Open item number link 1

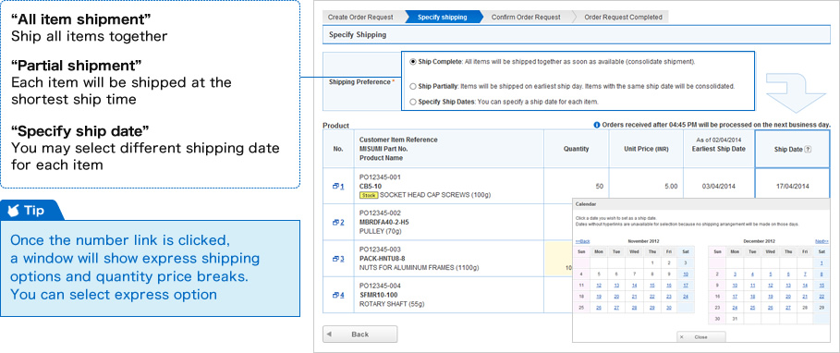342,186
